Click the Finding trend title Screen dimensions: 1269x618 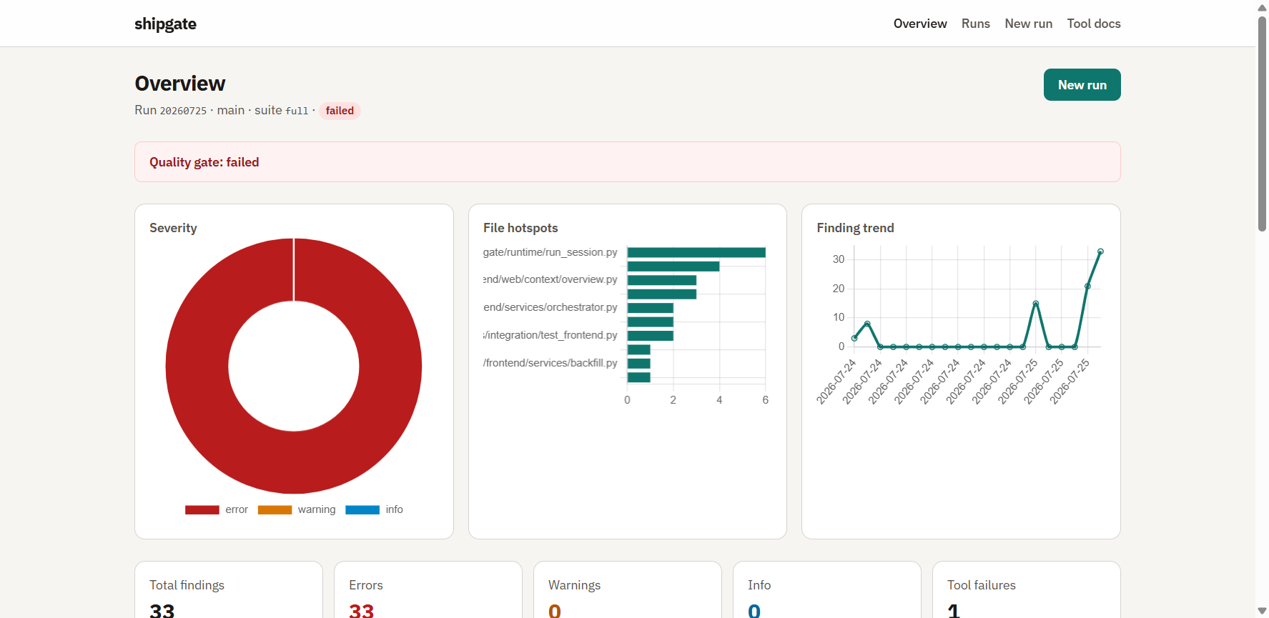[x=855, y=228]
